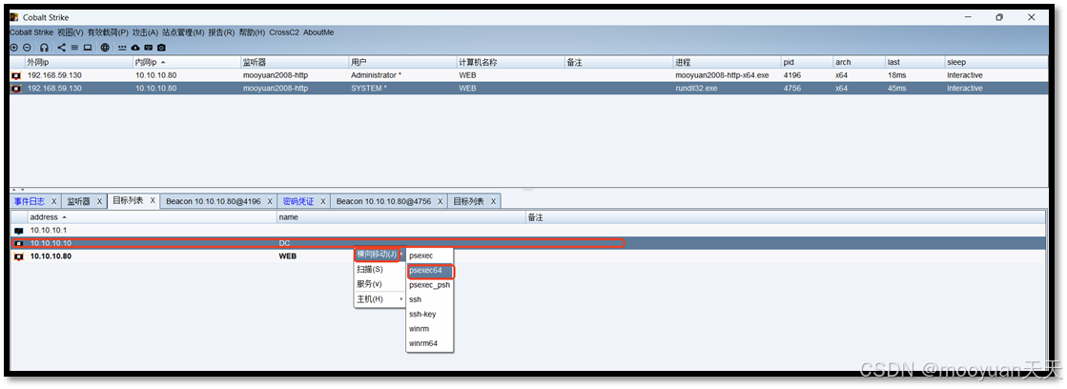Select psexec in the lateral movement submenu
This screenshot has width=1067, height=389.
point(430,256)
